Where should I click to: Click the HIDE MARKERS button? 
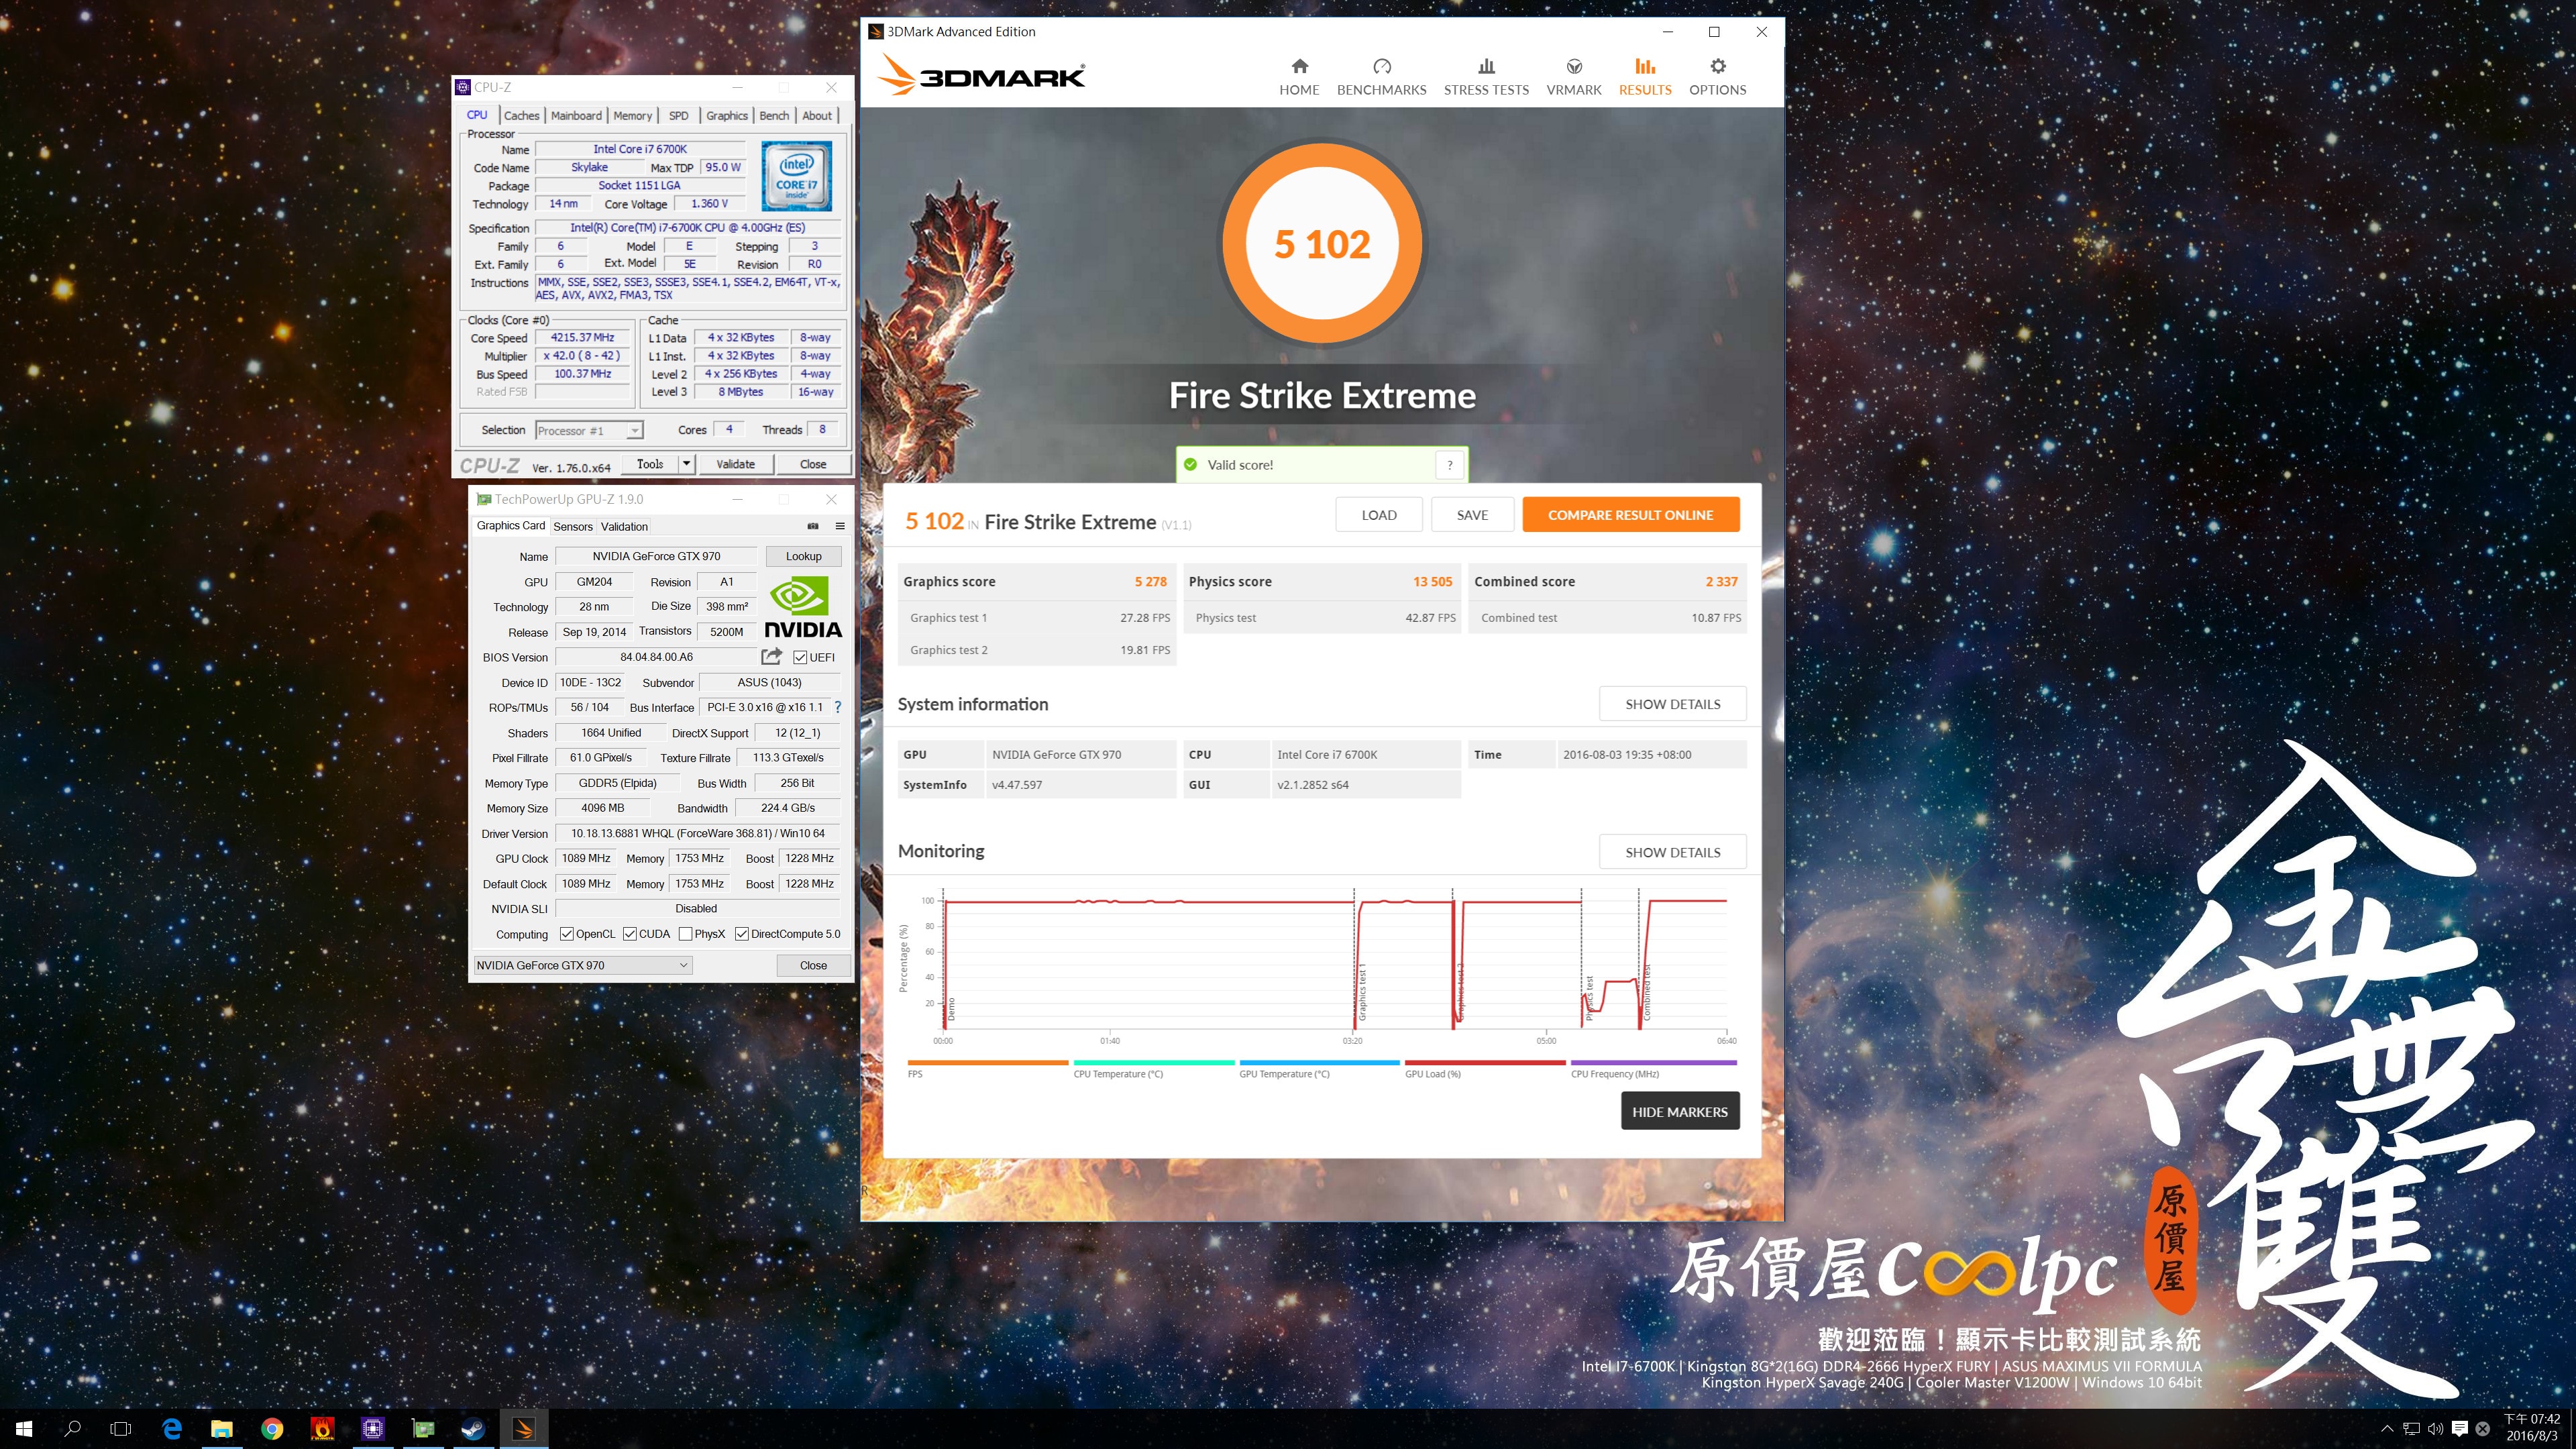point(1679,1111)
